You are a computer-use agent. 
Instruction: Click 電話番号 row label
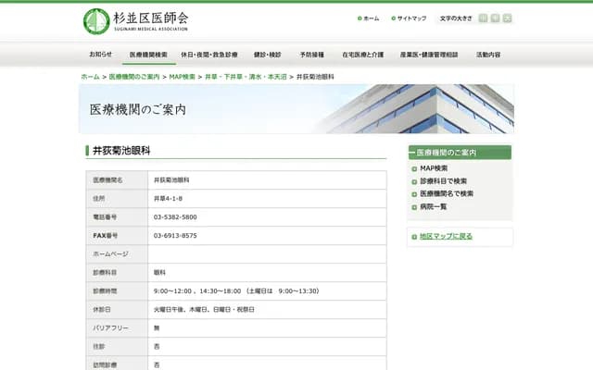(105, 217)
